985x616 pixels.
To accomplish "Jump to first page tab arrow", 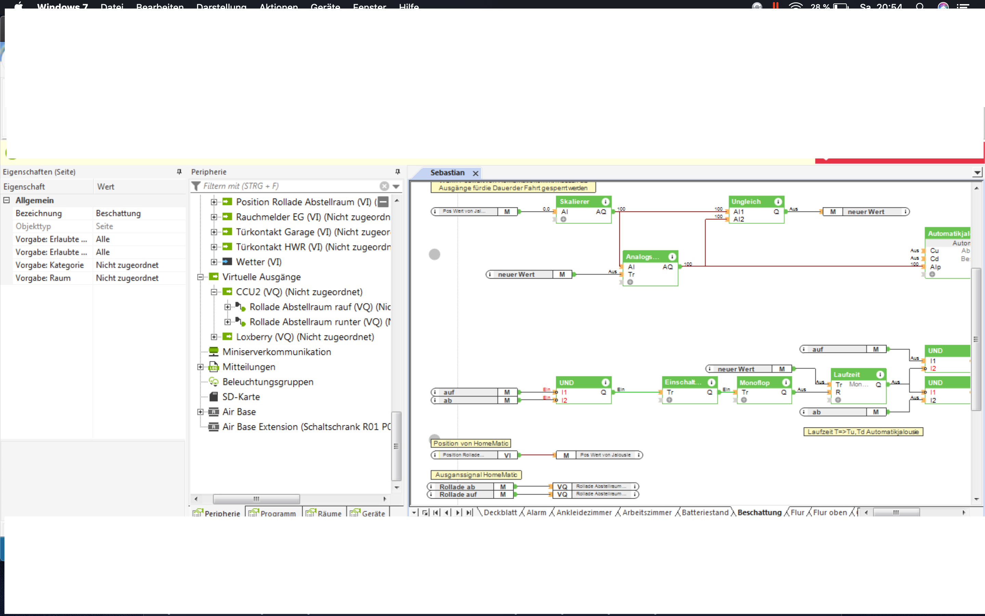I will point(436,513).
